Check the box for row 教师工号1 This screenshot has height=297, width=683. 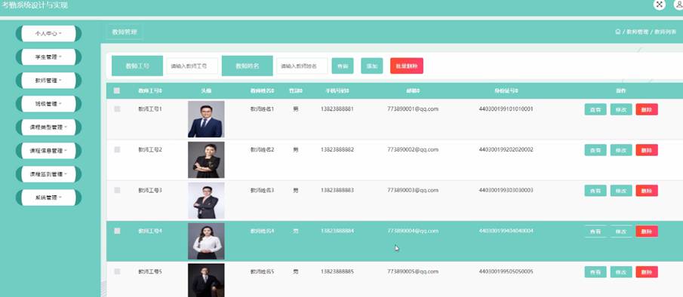coord(117,109)
